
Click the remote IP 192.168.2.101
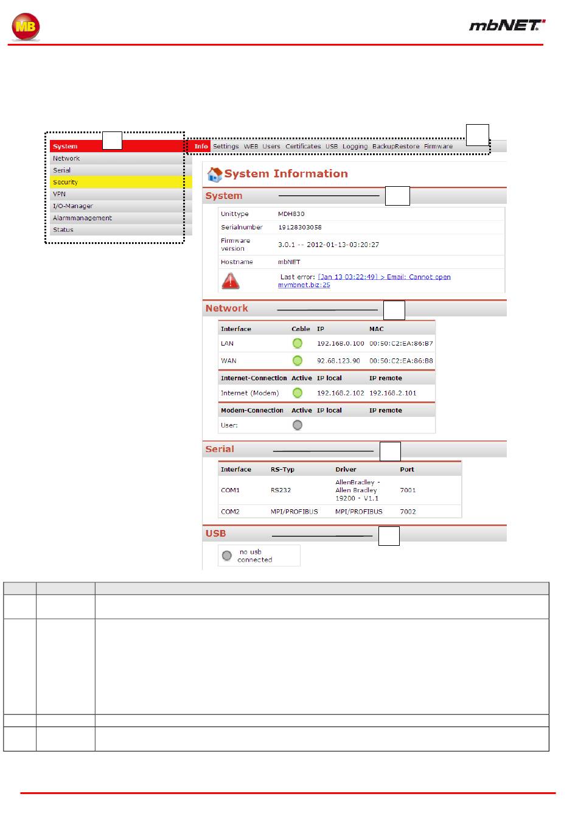[x=393, y=393]
